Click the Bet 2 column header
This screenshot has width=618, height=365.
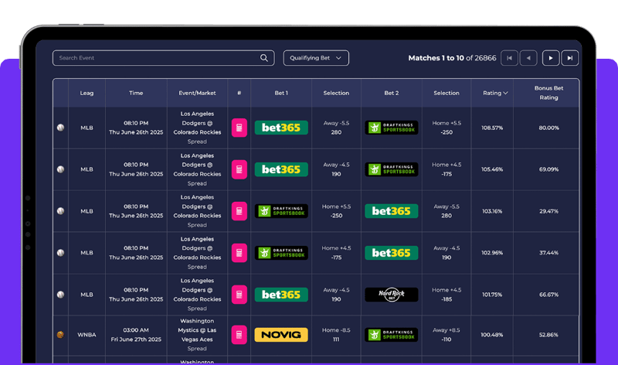[x=392, y=93]
